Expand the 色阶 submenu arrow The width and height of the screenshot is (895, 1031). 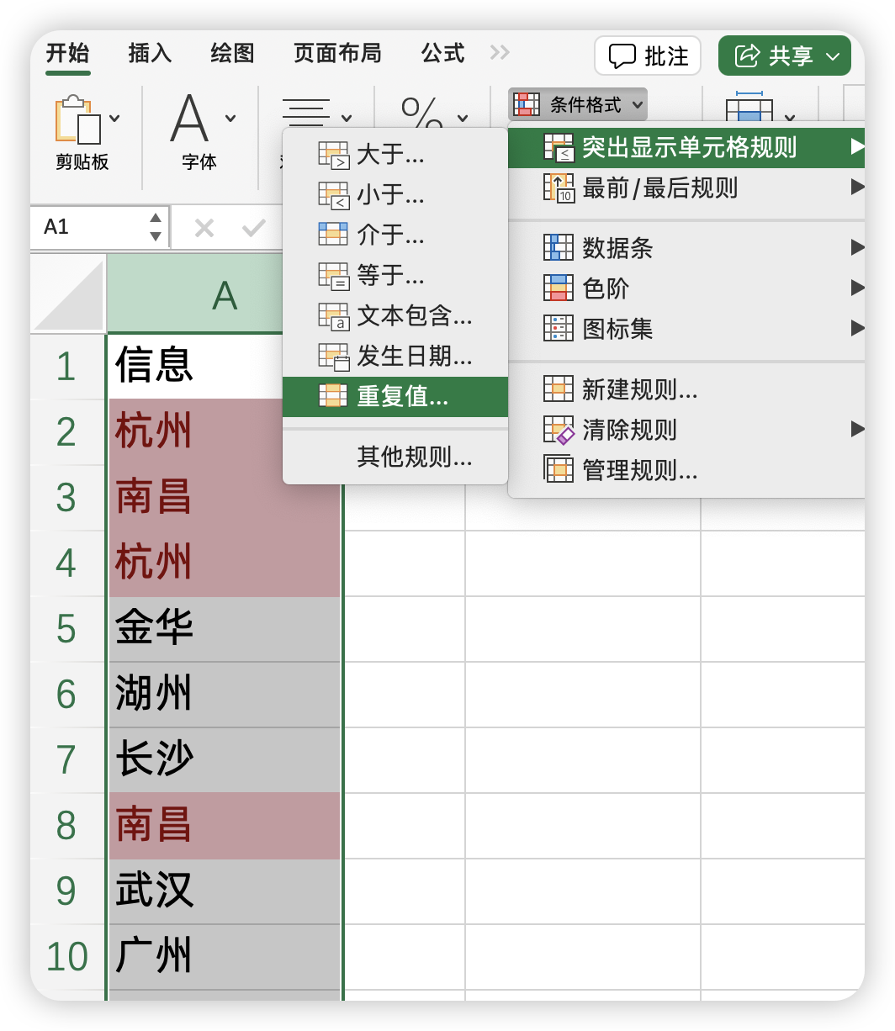pyautogui.click(x=857, y=288)
